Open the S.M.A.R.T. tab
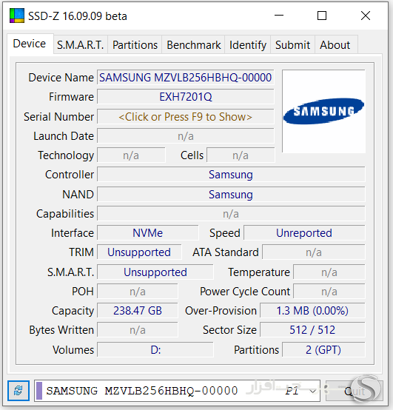393x410 pixels. [81, 44]
